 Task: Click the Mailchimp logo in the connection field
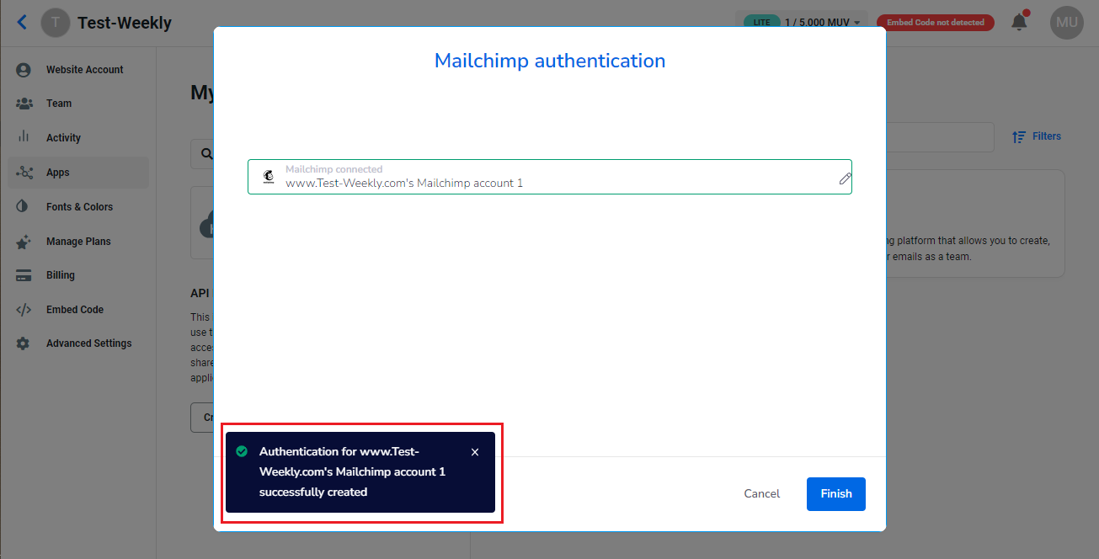tap(269, 176)
